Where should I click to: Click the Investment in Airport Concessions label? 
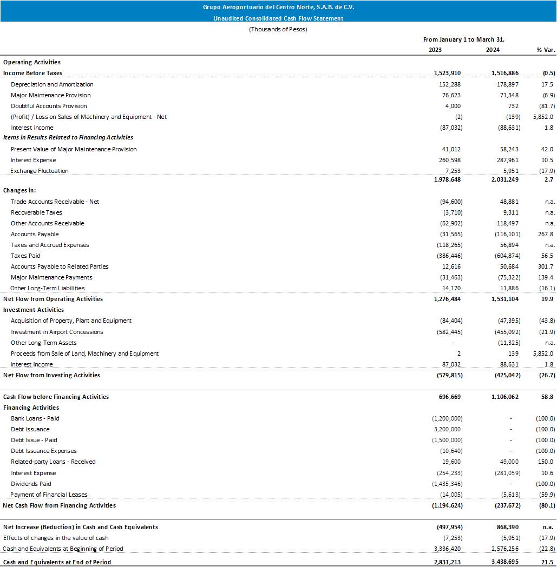pos(57,332)
